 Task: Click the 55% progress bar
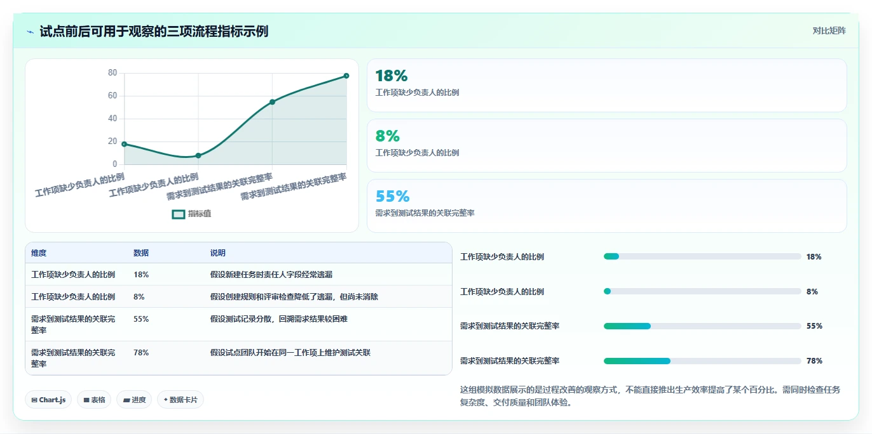702,326
